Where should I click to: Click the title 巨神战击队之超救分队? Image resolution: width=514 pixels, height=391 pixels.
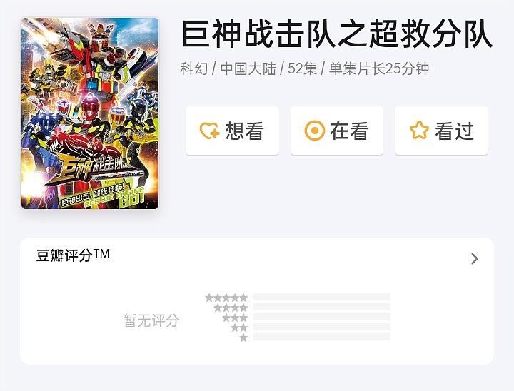[x=337, y=34]
